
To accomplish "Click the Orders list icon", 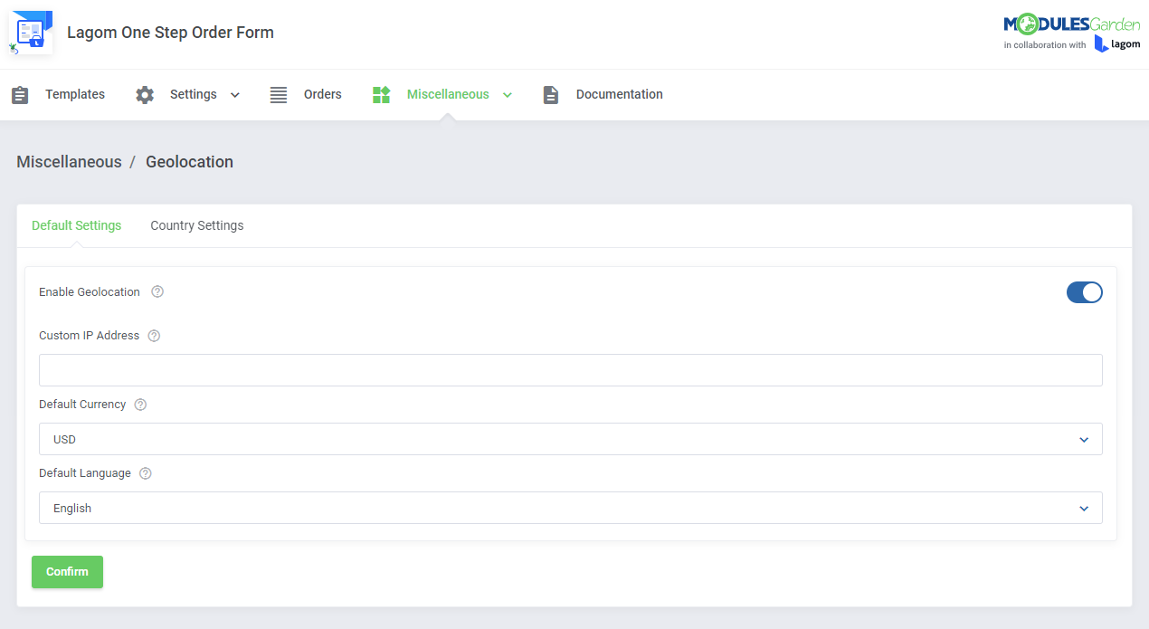I will pos(278,94).
